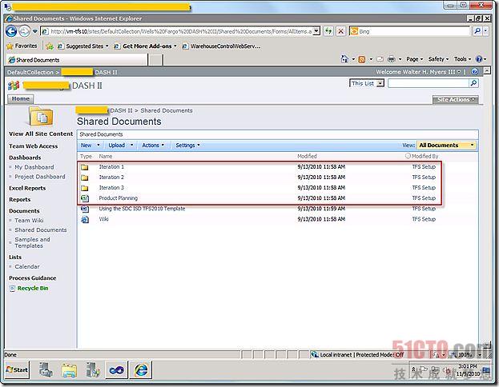Click the Read Mail icon
The width and height of the screenshot is (499, 387).
pyautogui.click(x=380, y=59)
